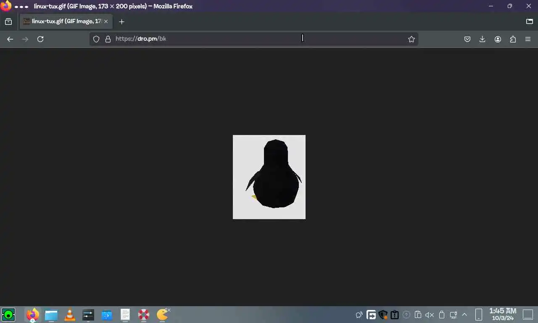Screen dimensions: 538x323
Task: Launch VLC media player from taskbar
Action: point(70,315)
